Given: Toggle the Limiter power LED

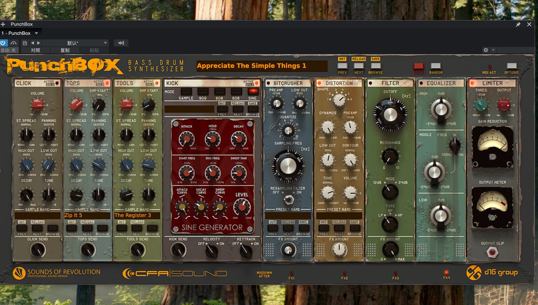Looking at the screenshot, I should [x=472, y=83].
